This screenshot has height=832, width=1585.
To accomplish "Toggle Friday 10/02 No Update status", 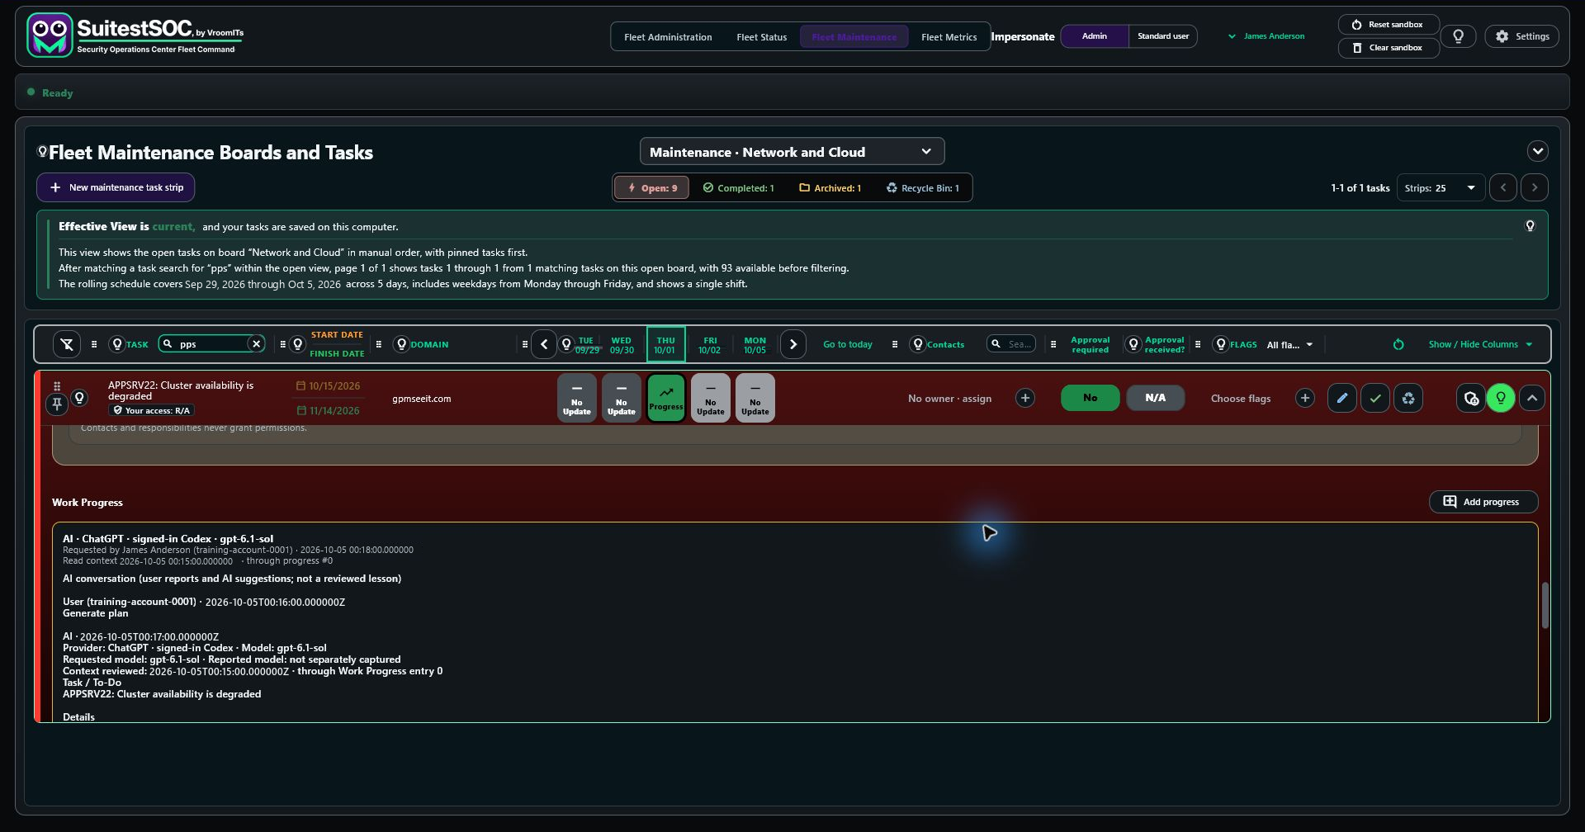I will click(x=711, y=398).
